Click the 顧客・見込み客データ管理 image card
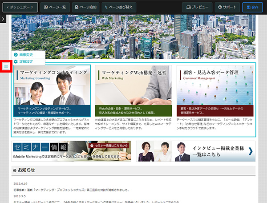The height and width of the screenshot is (203, 267). pyautogui.click(x=215, y=91)
